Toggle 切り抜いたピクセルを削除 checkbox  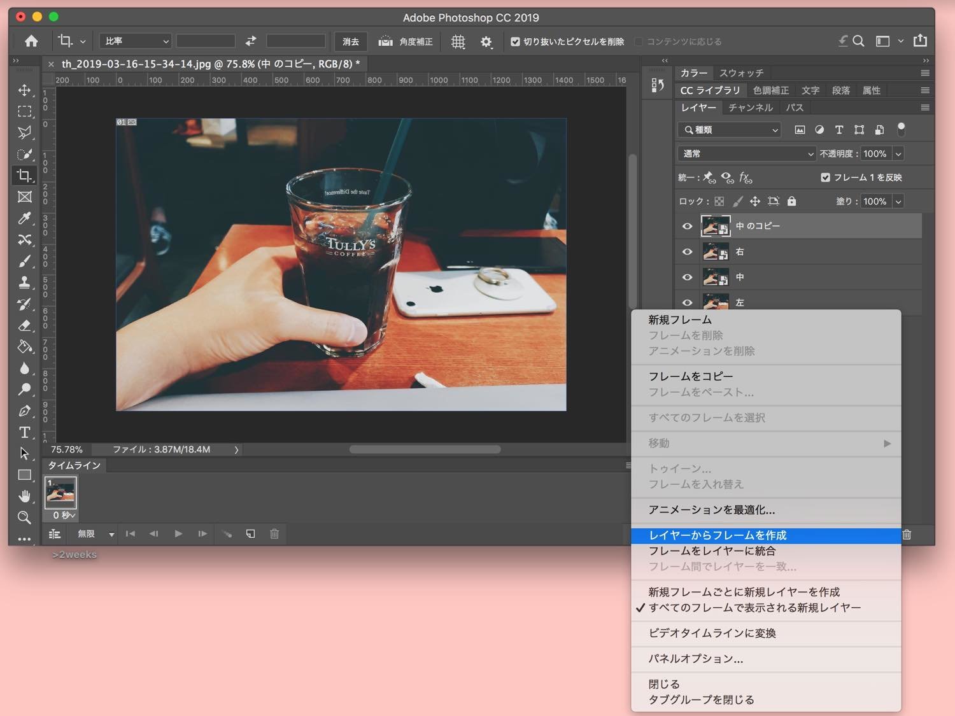[515, 42]
